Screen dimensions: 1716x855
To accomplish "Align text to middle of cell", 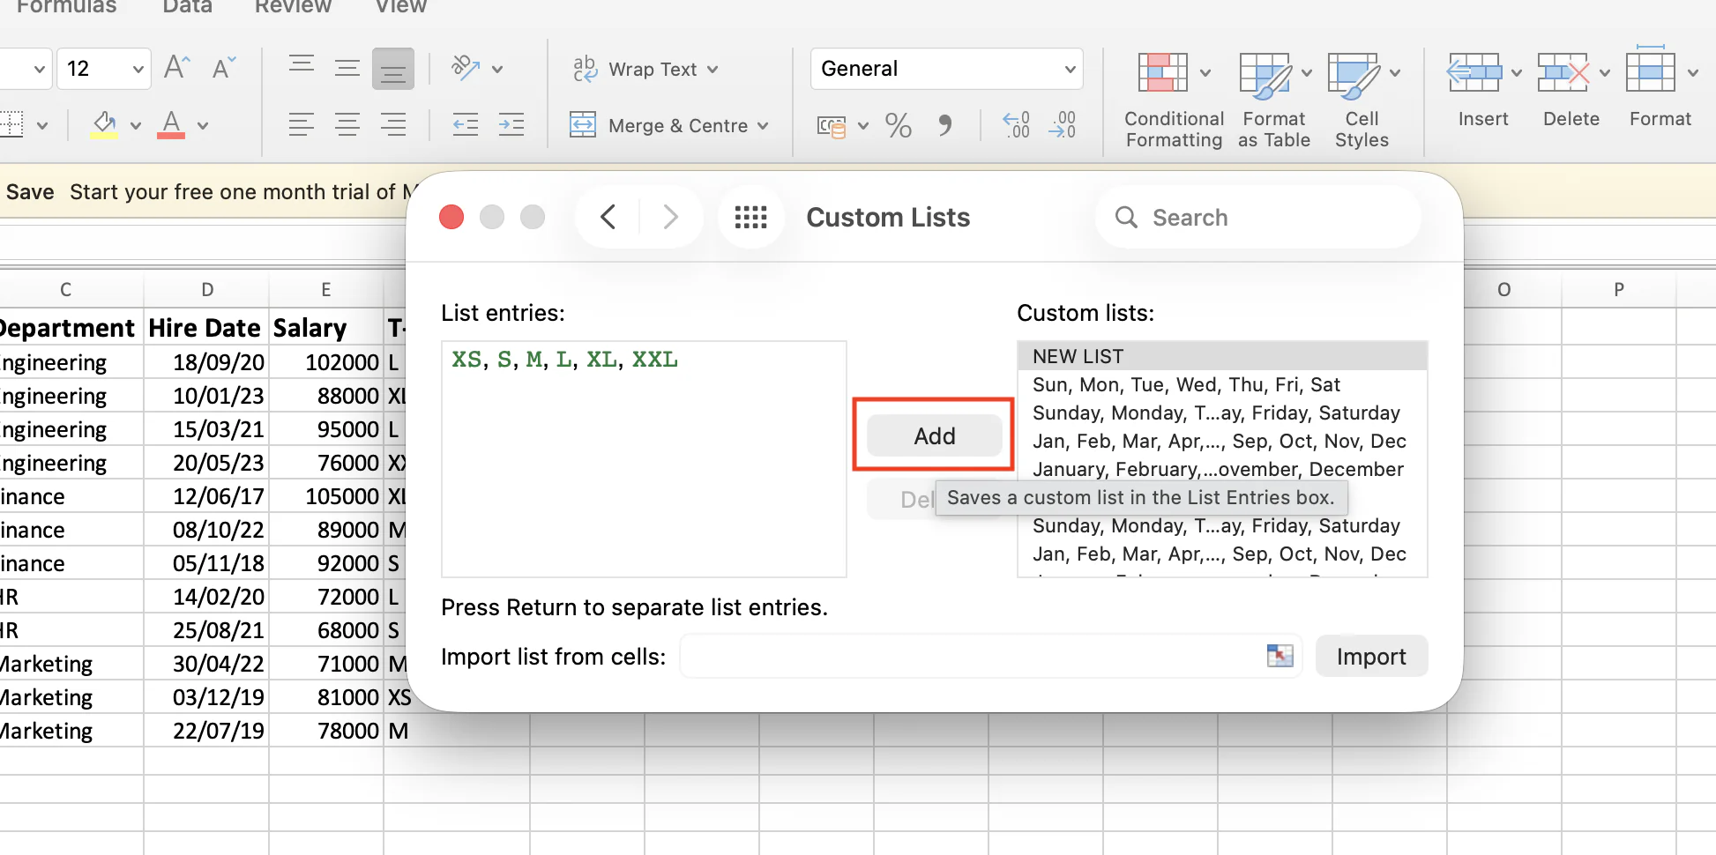I will point(347,68).
